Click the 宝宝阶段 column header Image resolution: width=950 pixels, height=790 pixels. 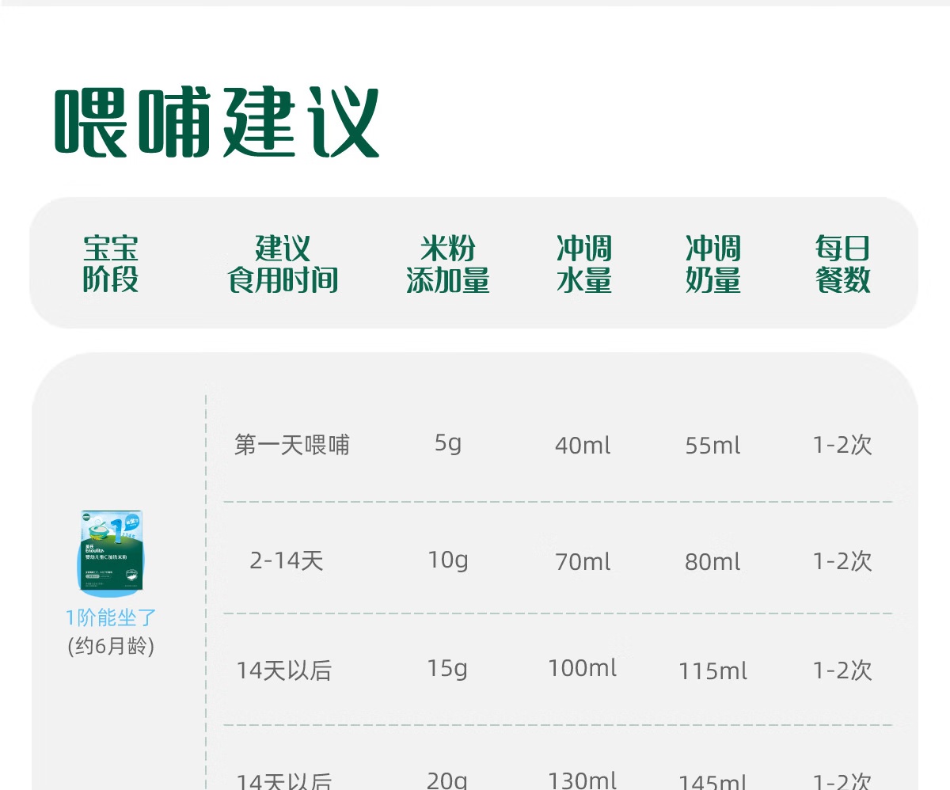111,264
